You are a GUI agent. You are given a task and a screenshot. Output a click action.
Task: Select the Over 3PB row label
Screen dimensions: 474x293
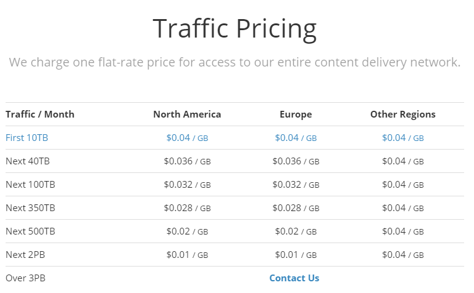(x=25, y=278)
